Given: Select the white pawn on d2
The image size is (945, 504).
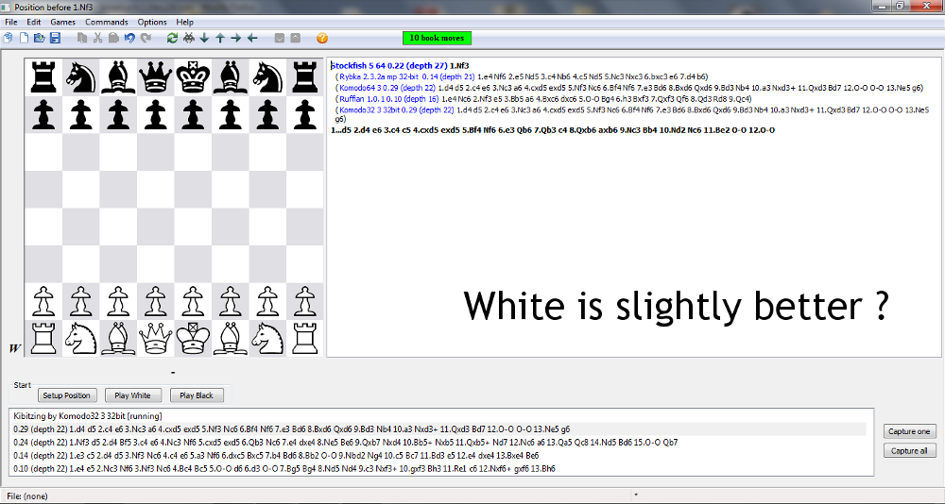Looking at the screenshot, I should (156, 300).
